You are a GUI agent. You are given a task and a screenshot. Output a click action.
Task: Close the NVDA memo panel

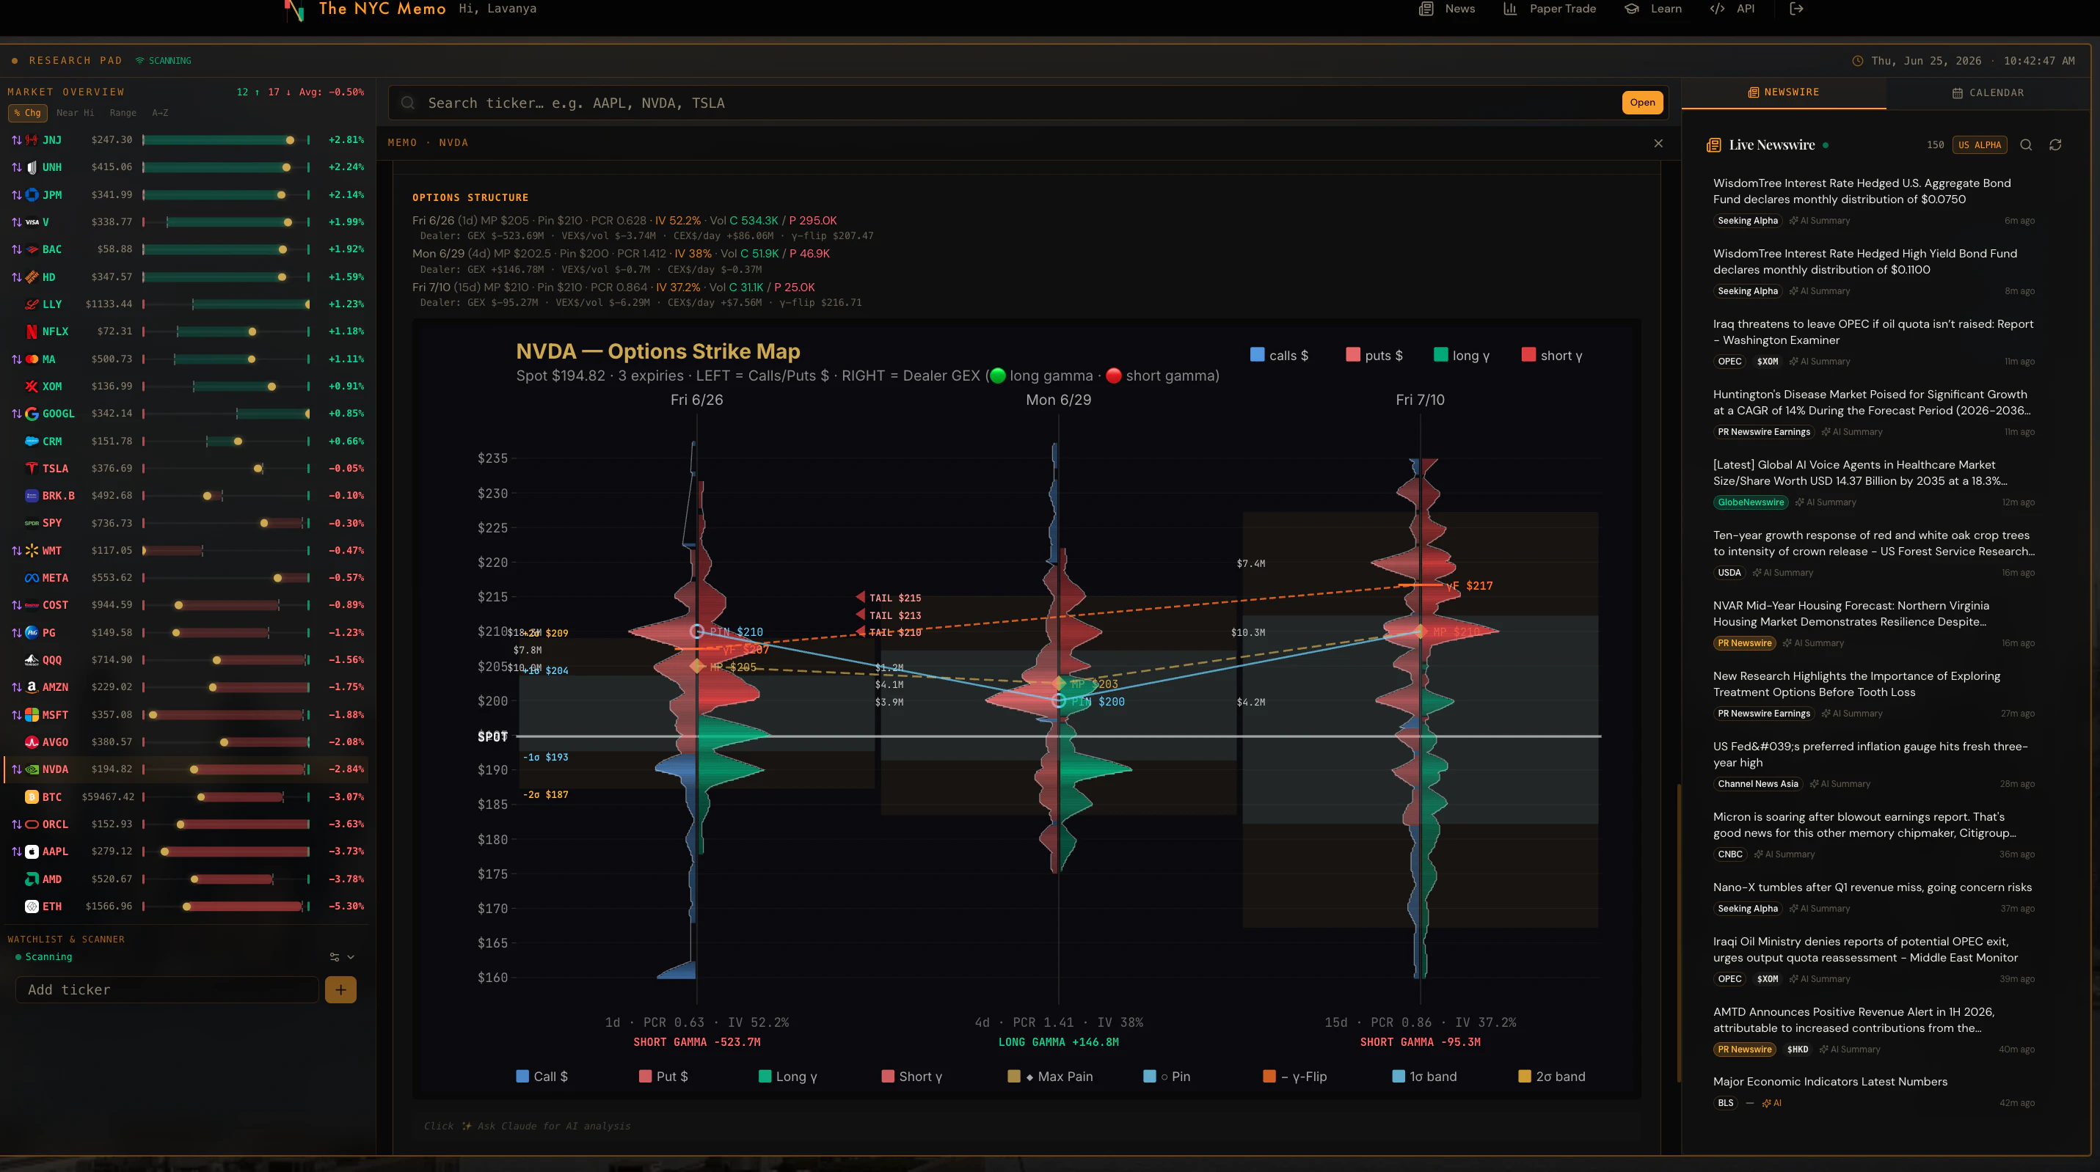tap(1658, 142)
